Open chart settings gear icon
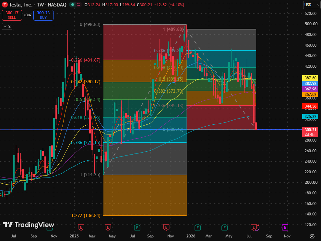 click(x=312, y=236)
